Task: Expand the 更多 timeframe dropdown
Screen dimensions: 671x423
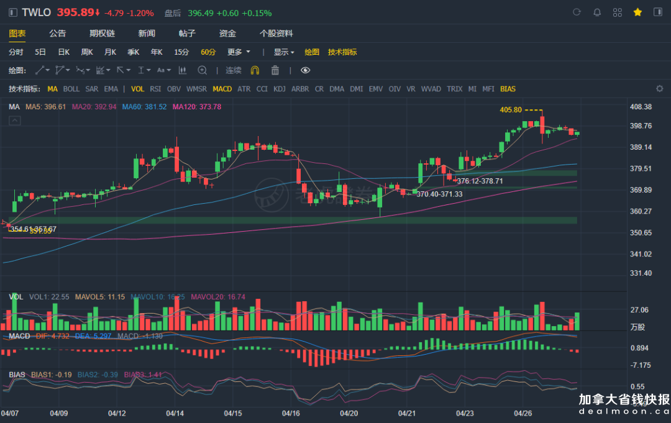Action: coord(239,52)
